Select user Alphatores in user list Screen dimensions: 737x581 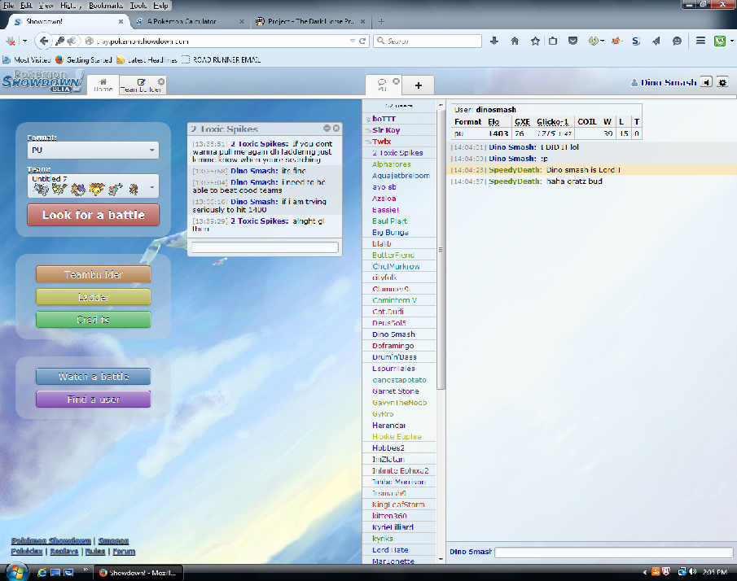click(392, 164)
